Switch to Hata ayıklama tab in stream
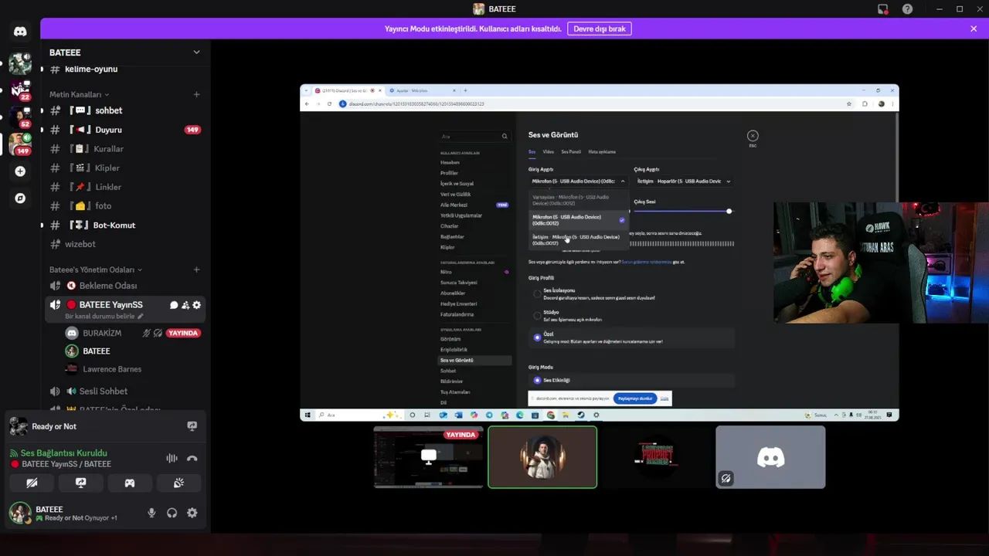The width and height of the screenshot is (989, 556). point(602,152)
